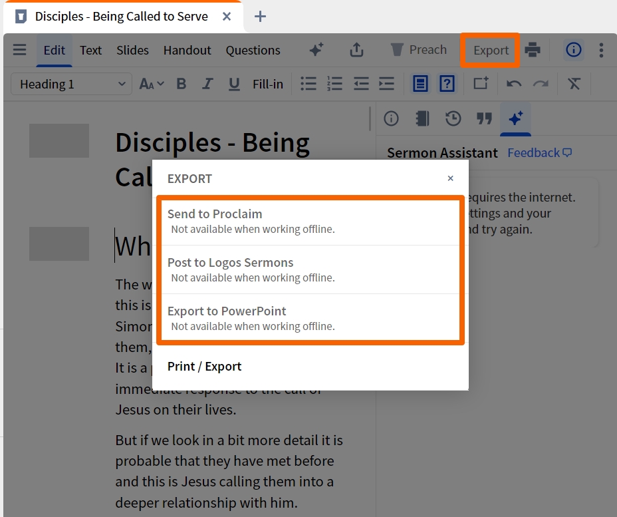Switch to the Slides tab
This screenshot has height=517, width=617.
(x=132, y=51)
